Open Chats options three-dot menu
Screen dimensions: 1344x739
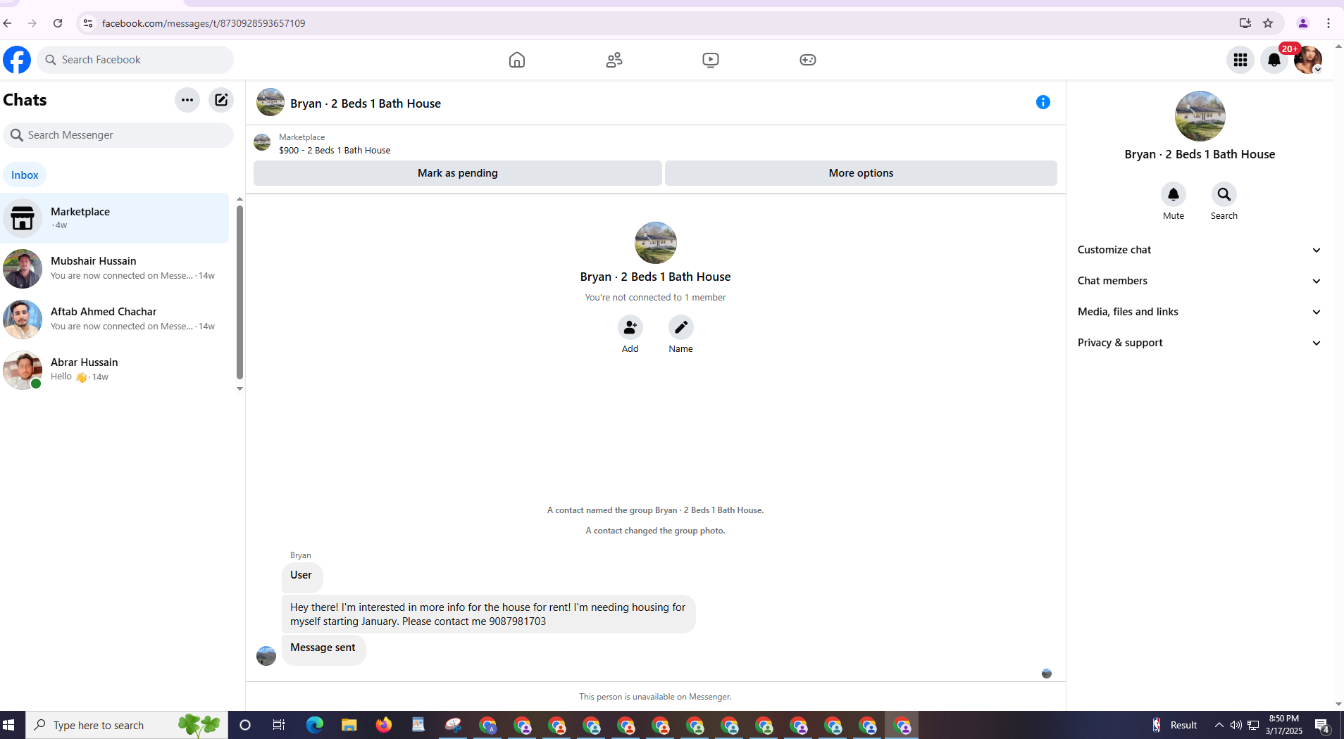click(187, 100)
